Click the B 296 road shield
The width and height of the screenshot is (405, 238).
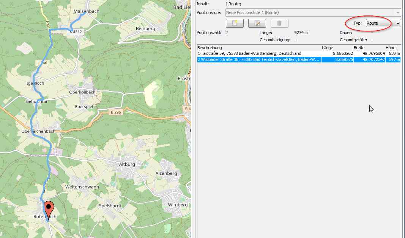click(115, 112)
